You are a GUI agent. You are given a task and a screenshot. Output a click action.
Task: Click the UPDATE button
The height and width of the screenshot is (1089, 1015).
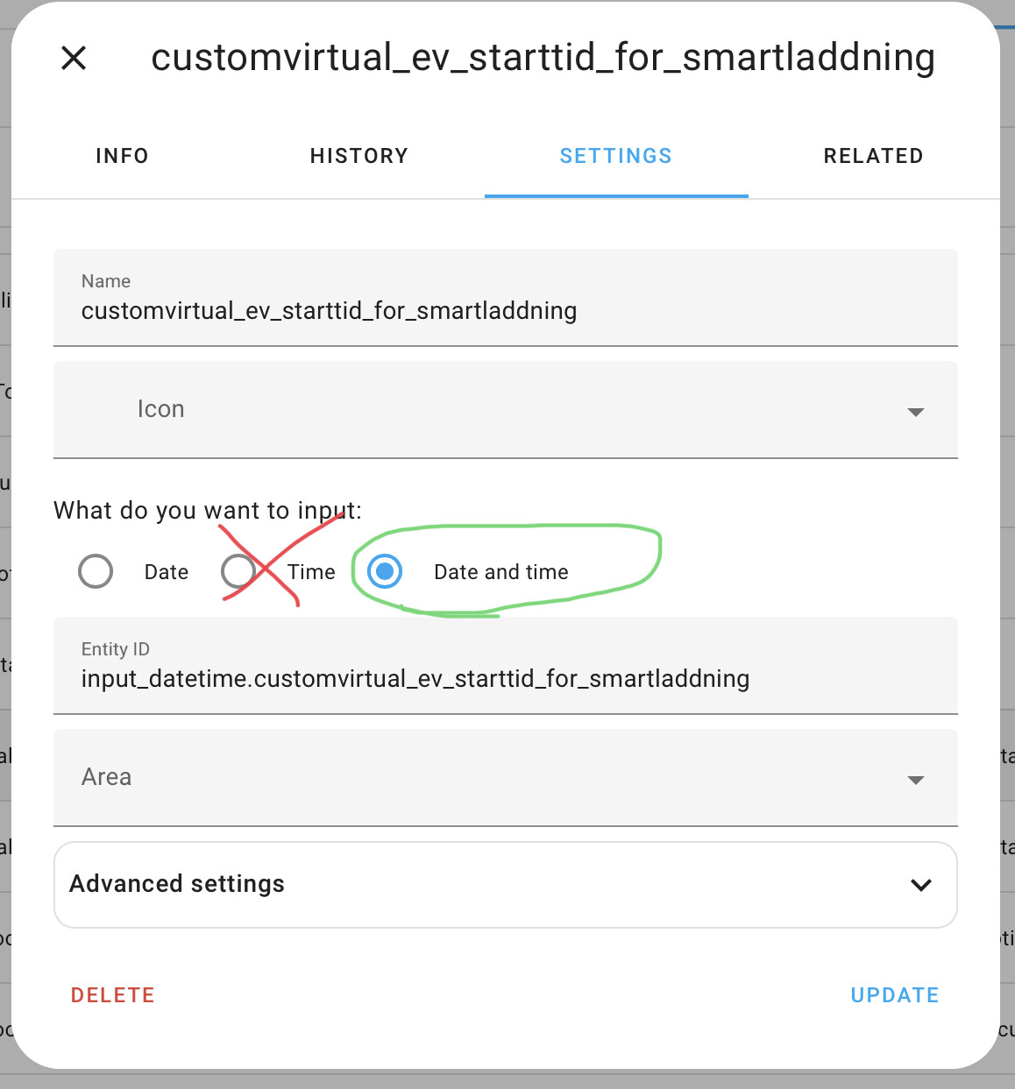pyautogui.click(x=894, y=995)
